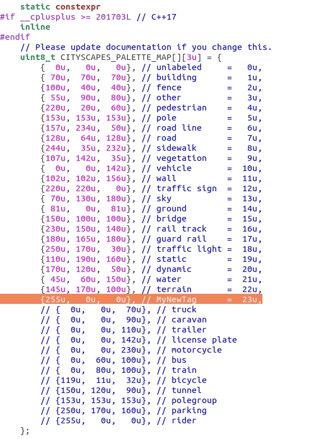Click the closing brace and semicolon
The image size is (323, 439).
25,431
